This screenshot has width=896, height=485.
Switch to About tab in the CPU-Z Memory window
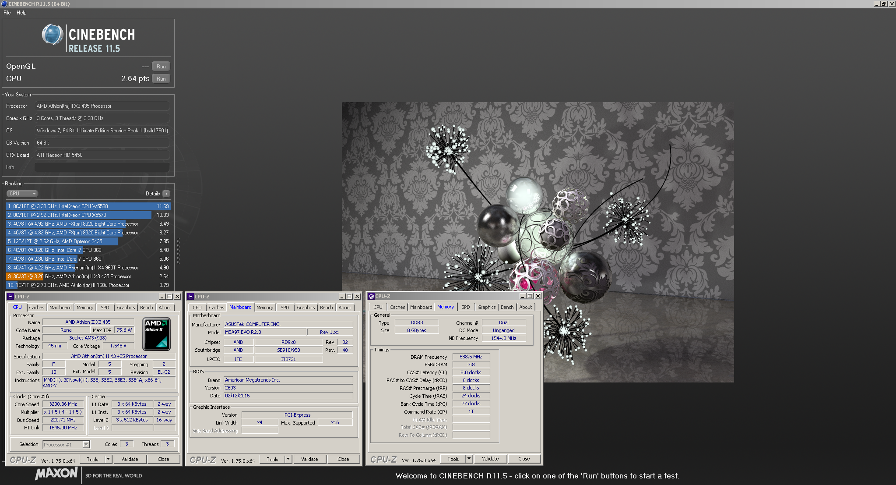(x=526, y=307)
